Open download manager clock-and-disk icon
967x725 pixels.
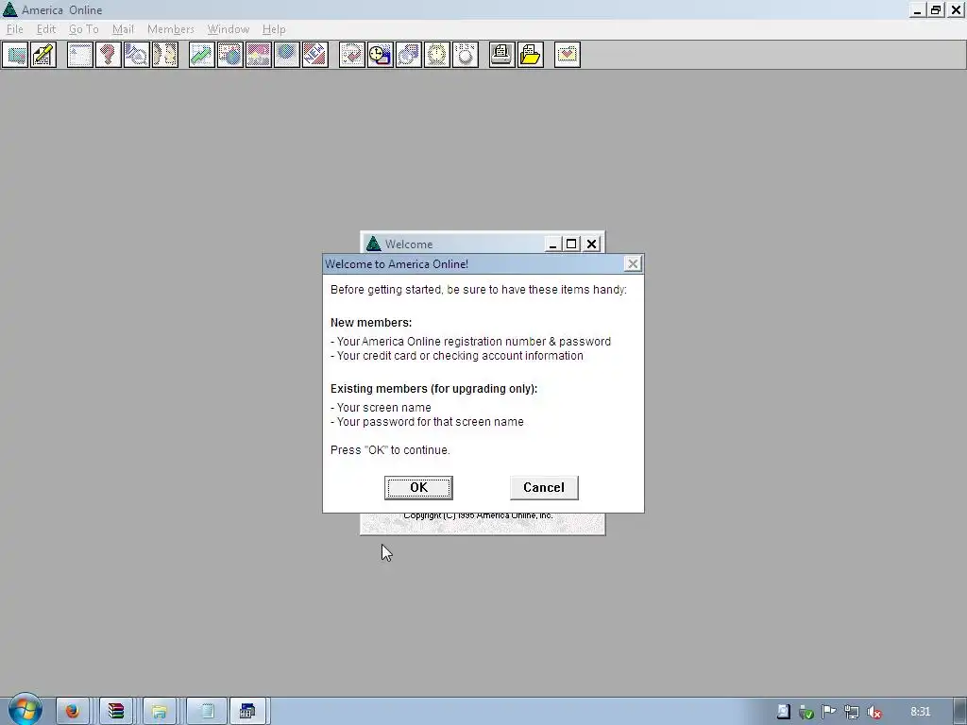point(381,55)
